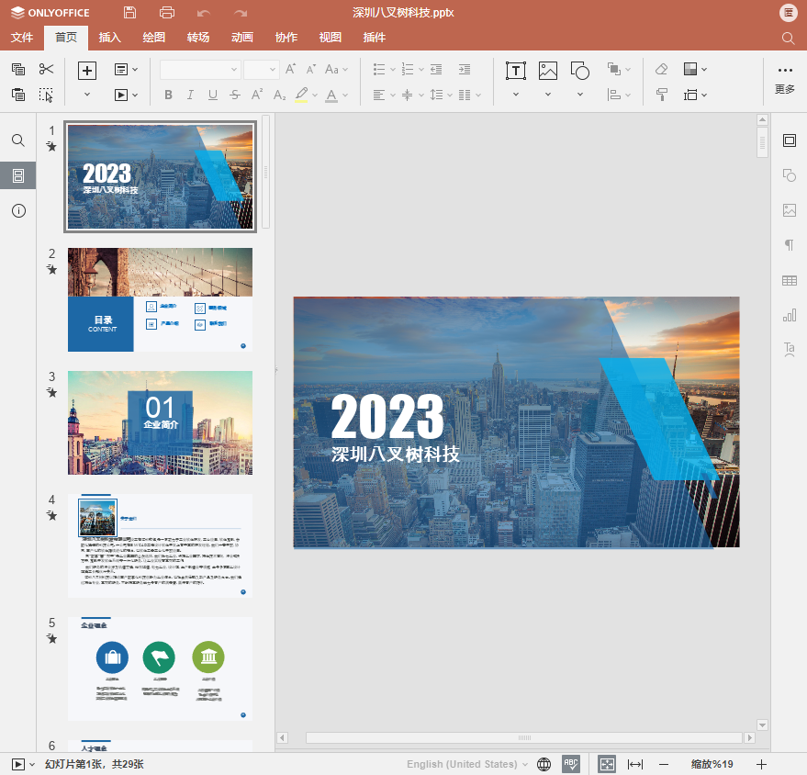Viewport: 807px width, 775px height.
Task: Open chart settings in right sidebar
Action: [x=789, y=315]
